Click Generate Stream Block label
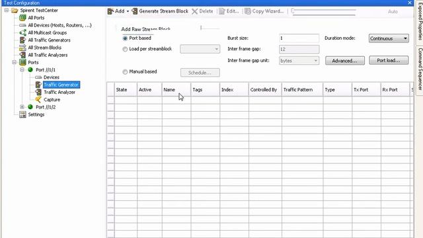 (163, 11)
